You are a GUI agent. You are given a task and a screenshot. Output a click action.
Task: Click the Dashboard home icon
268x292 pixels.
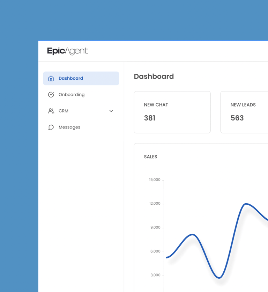click(x=51, y=78)
